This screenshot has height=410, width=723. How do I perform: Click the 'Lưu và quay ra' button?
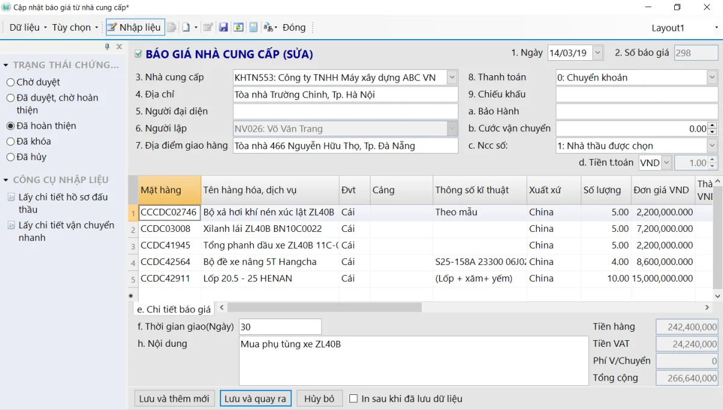[x=255, y=399]
